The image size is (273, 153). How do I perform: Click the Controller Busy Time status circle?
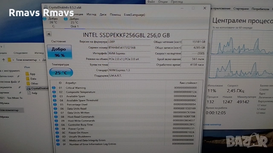tap(57, 125)
